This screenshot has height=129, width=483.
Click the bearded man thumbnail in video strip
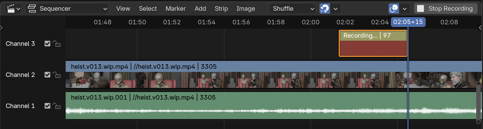tap(456, 80)
